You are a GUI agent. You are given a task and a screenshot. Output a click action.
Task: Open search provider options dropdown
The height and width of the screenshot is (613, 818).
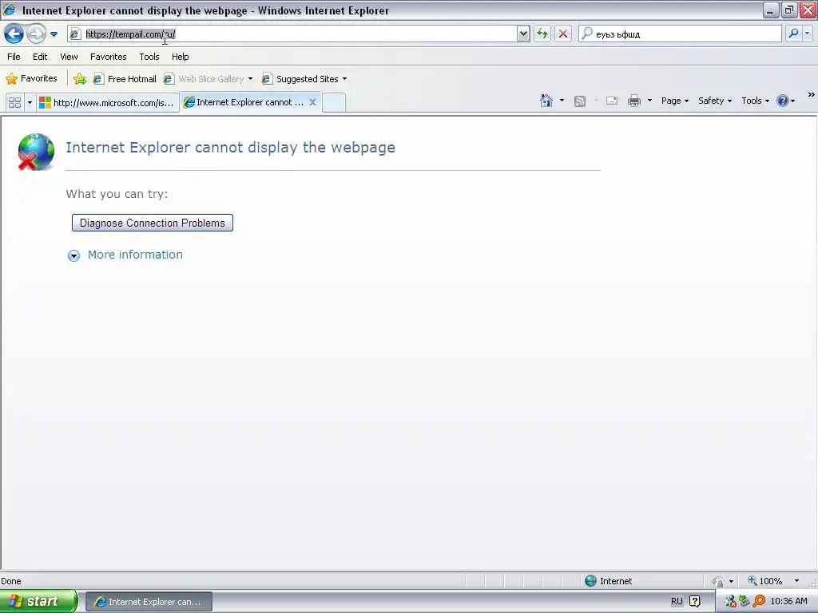coord(808,34)
